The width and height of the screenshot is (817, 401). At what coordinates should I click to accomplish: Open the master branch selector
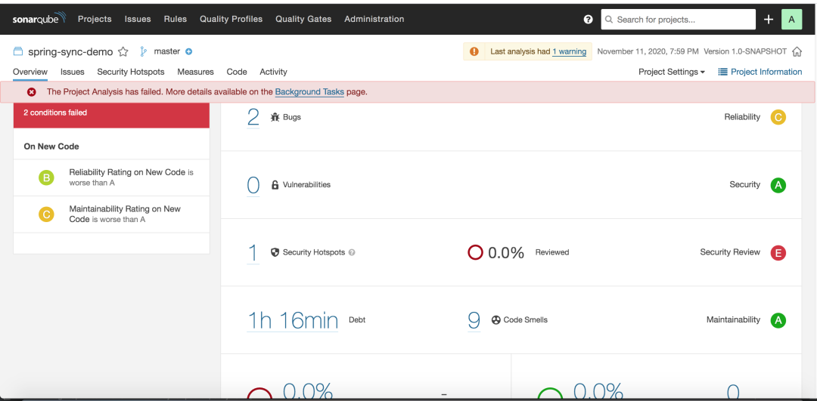point(166,51)
